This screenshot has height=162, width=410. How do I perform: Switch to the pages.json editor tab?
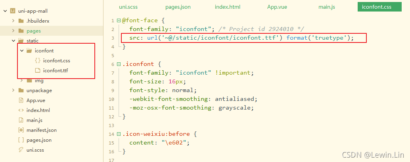(178, 7)
